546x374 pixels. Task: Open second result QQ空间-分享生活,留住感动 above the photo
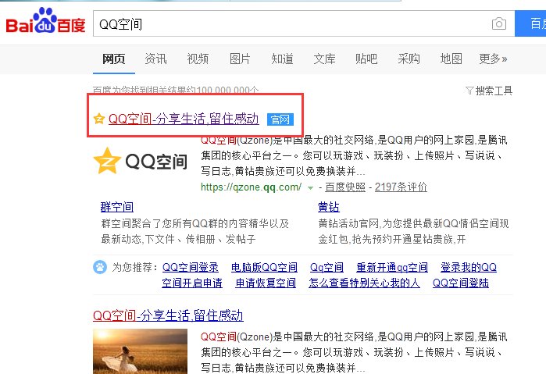[x=168, y=315]
